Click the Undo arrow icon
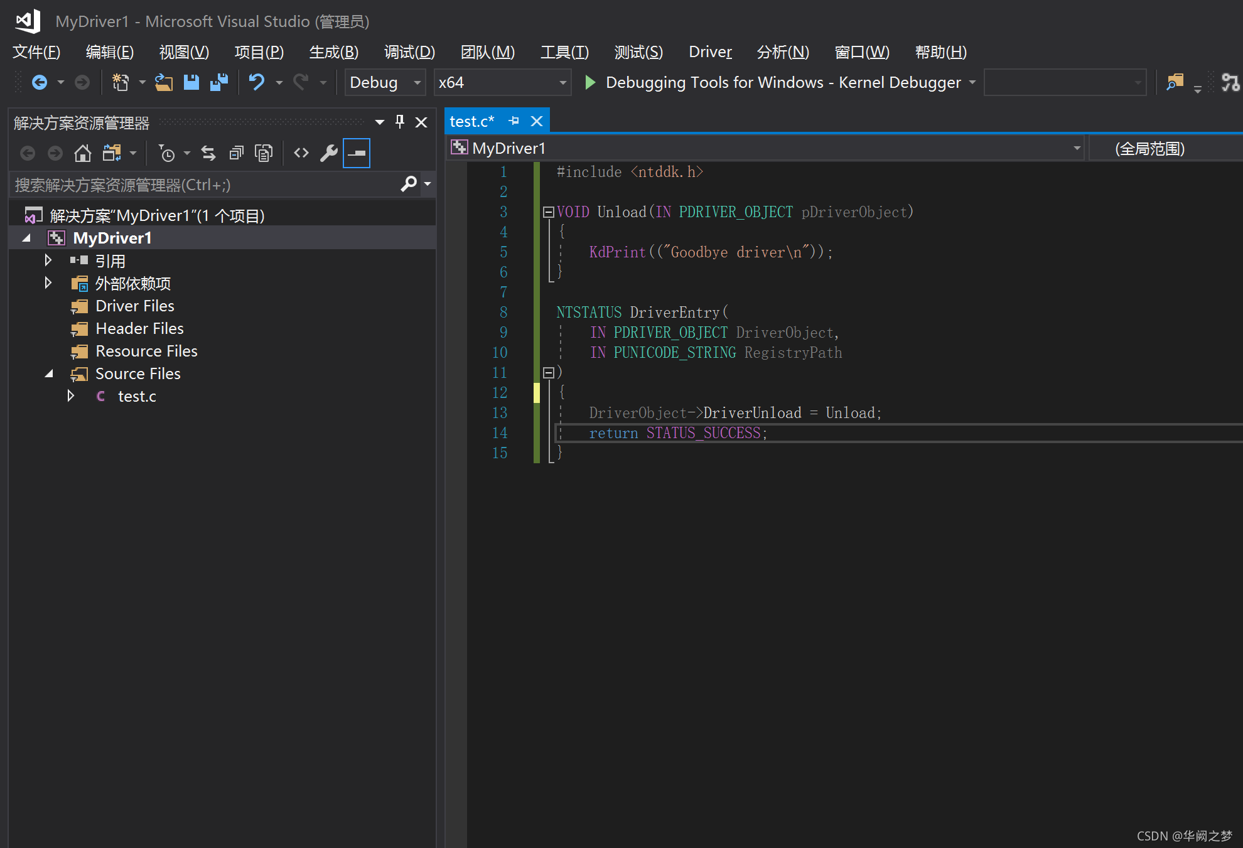1243x848 pixels. (x=256, y=82)
